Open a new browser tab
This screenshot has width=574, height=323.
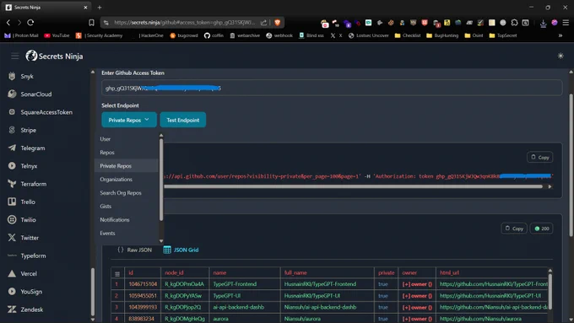(100, 8)
